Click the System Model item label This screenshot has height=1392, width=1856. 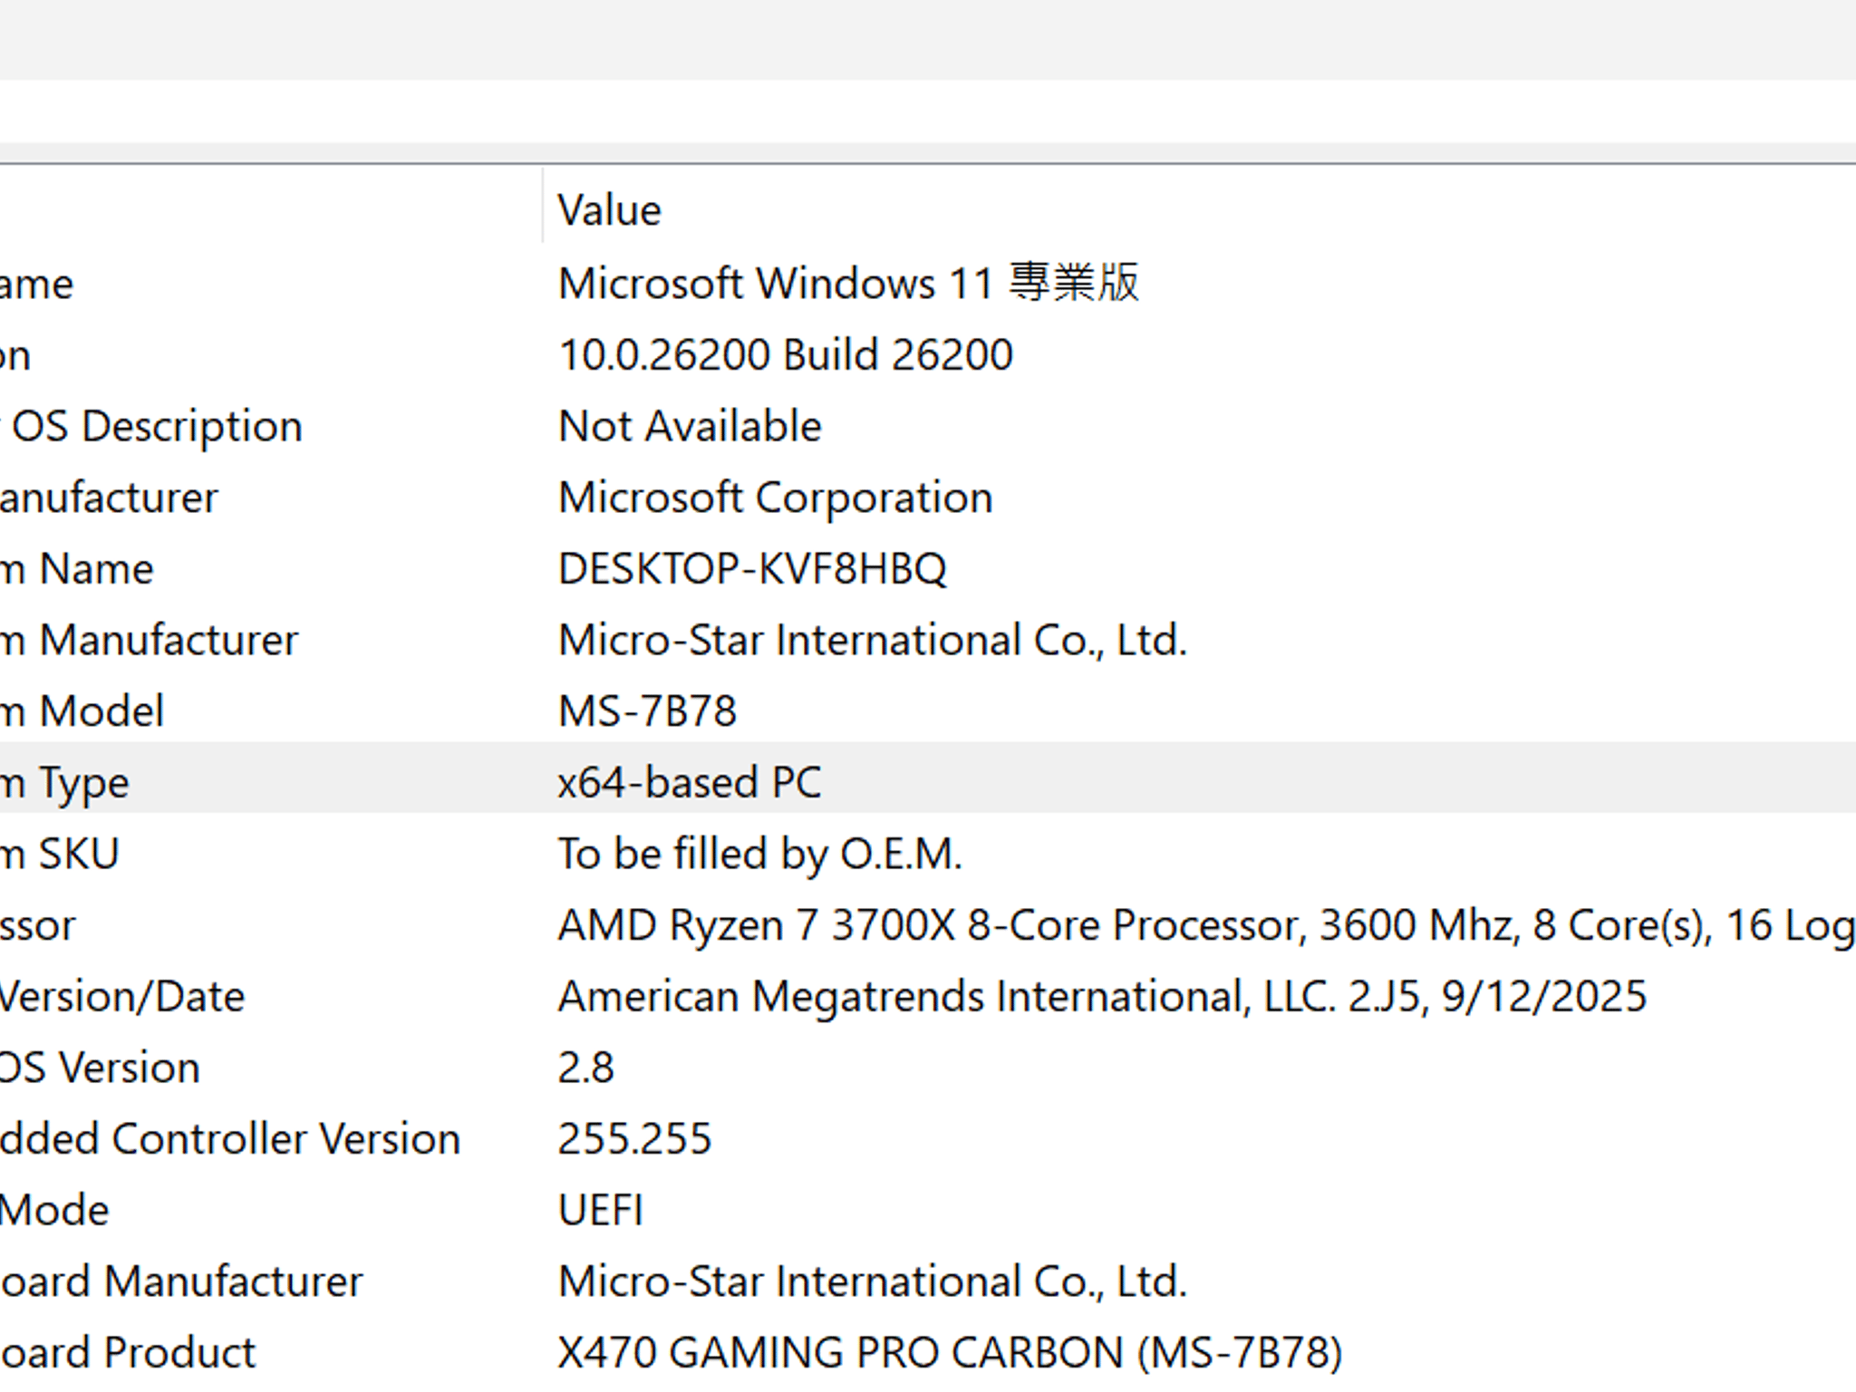point(82,711)
